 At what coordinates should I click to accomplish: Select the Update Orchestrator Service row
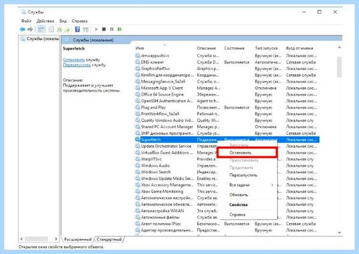227,146
